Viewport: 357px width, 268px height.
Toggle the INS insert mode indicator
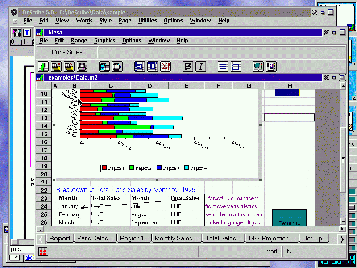pyautogui.click(x=290, y=251)
